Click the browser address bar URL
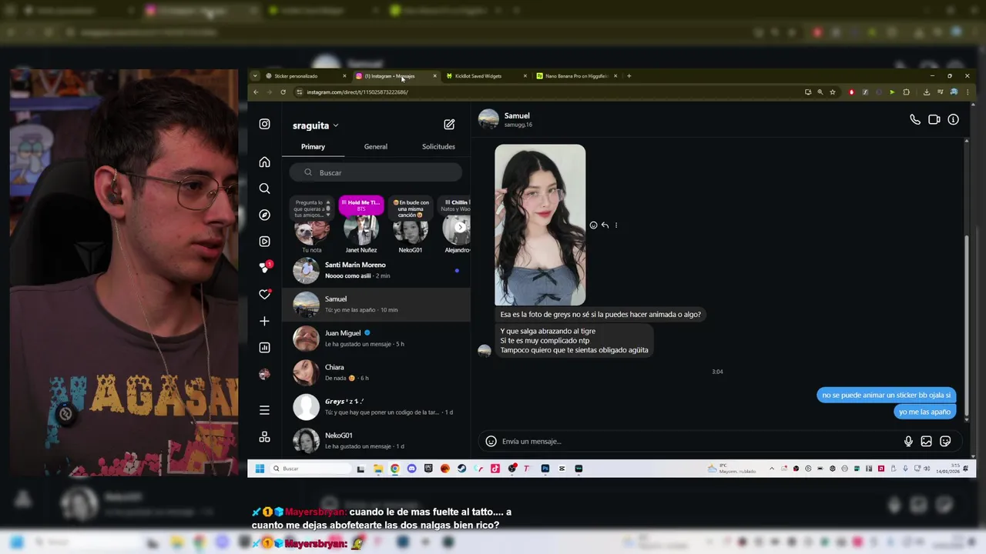Viewport: 986px width, 554px height. click(357, 92)
